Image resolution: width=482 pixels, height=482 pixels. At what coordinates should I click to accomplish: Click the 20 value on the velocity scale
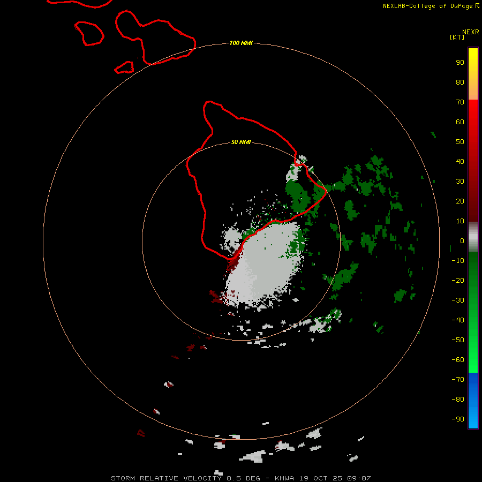coord(460,201)
